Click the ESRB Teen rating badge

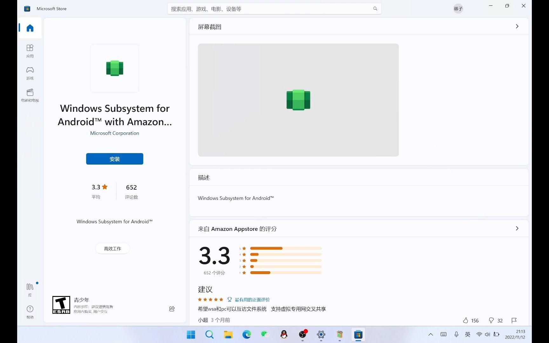(61, 305)
